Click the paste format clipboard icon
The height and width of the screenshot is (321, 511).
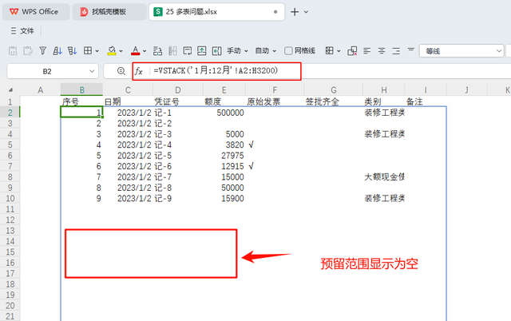[28, 51]
